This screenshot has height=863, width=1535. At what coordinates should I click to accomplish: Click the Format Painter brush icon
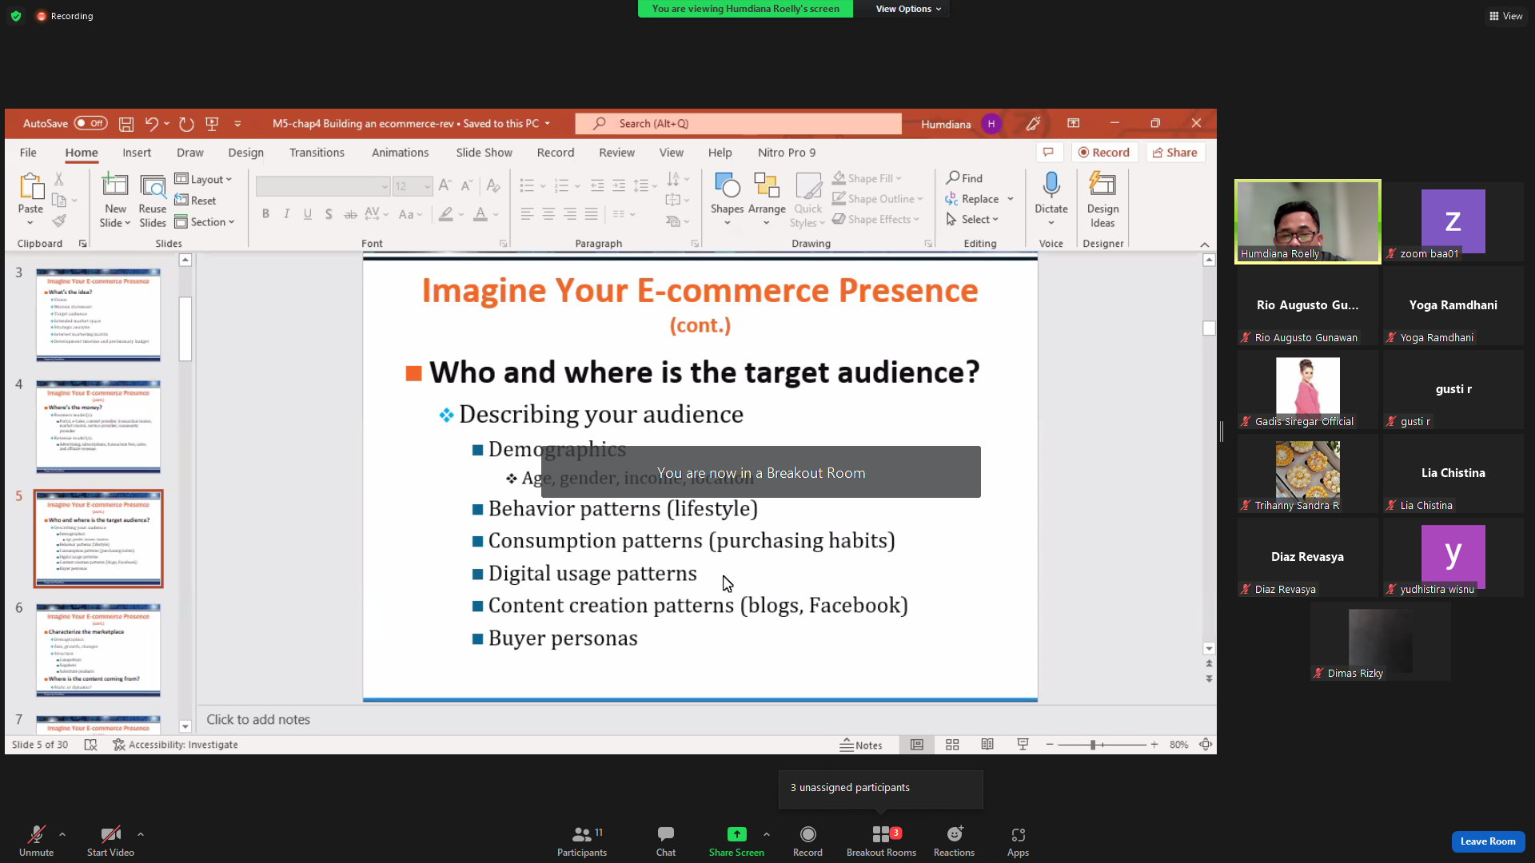[x=59, y=221]
